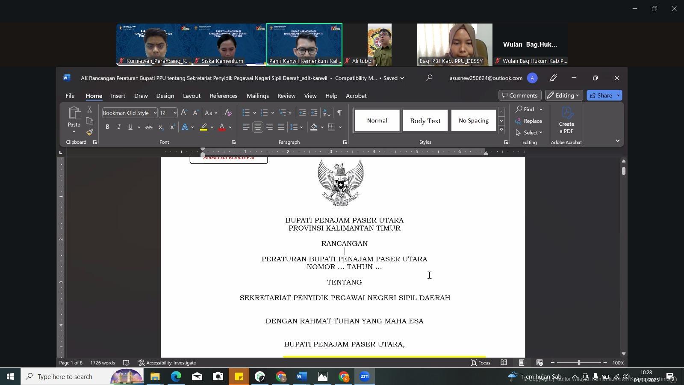Open the Layout tab
684x385 pixels.
click(x=192, y=96)
